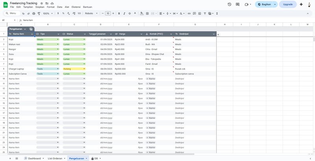Create a filter icon

point(205,13)
